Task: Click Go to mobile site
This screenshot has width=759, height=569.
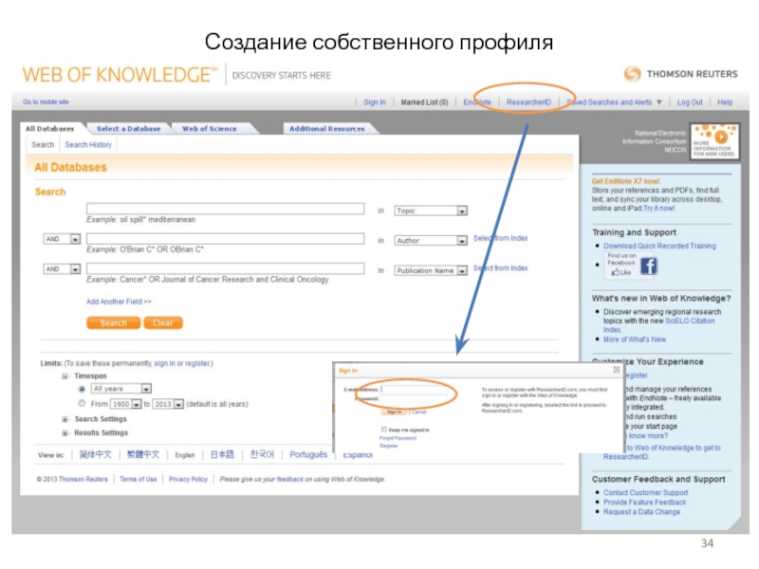Action: 46,101
